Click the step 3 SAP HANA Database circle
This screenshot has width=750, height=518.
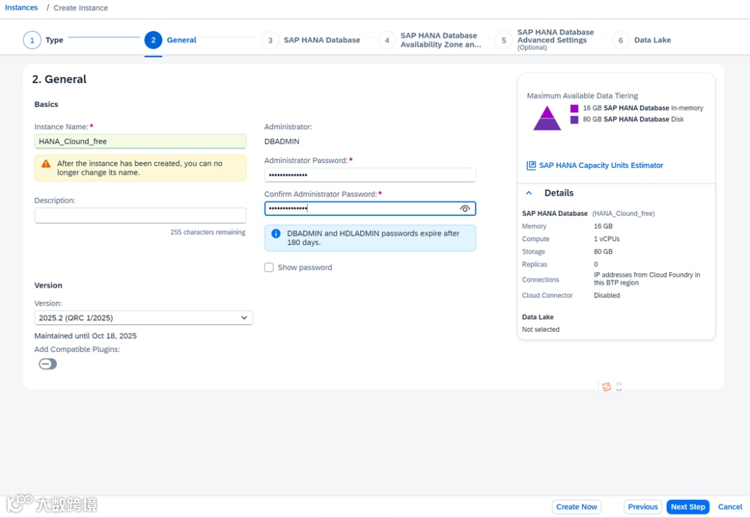(270, 40)
